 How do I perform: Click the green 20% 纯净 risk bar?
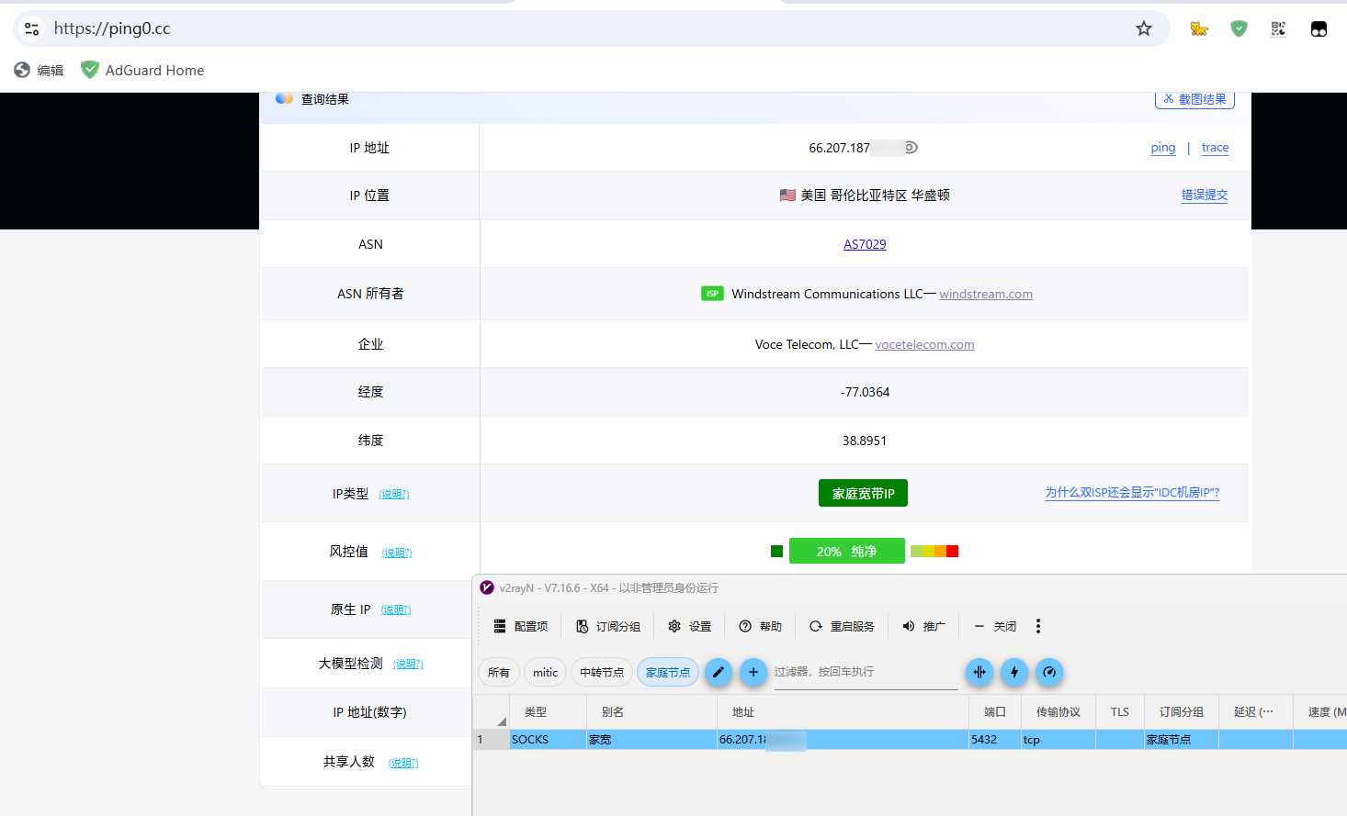coord(846,551)
